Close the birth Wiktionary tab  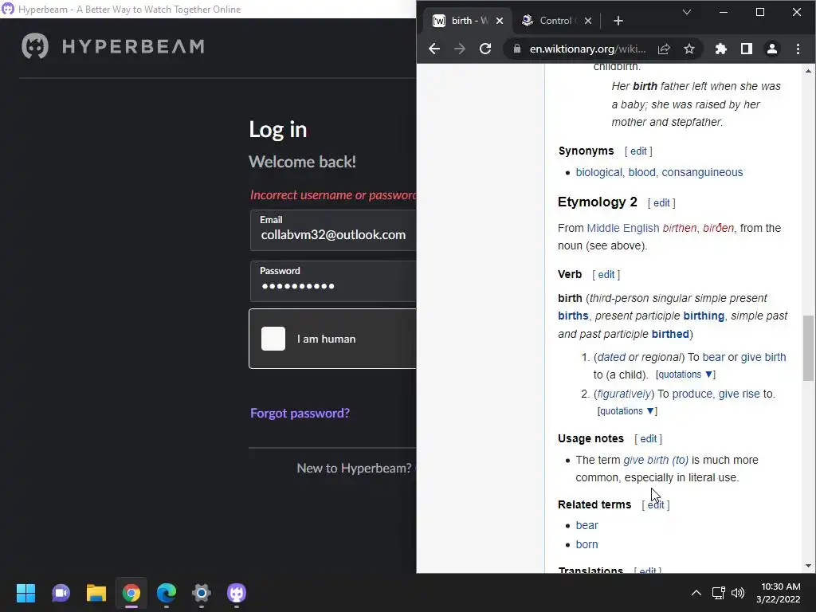click(x=500, y=21)
